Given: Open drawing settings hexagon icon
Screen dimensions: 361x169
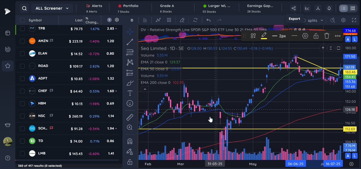Looking at the screenshot, I should 305,36.
